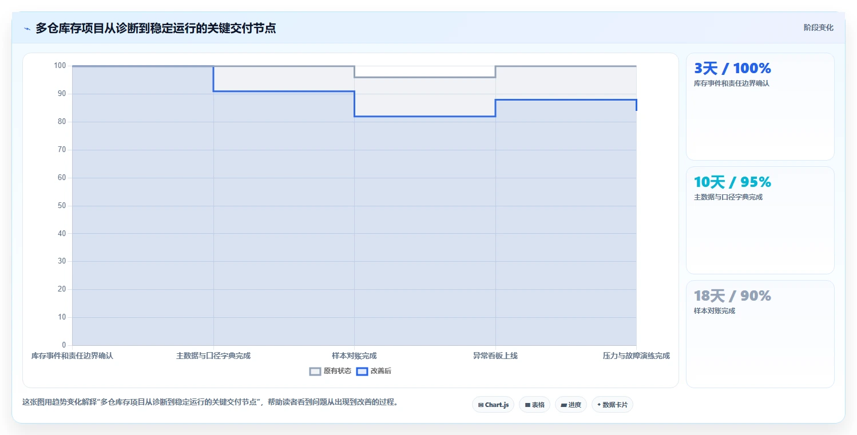Toggle the 原有状态 legend swatch
857x435 pixels.
coord(315,371)
